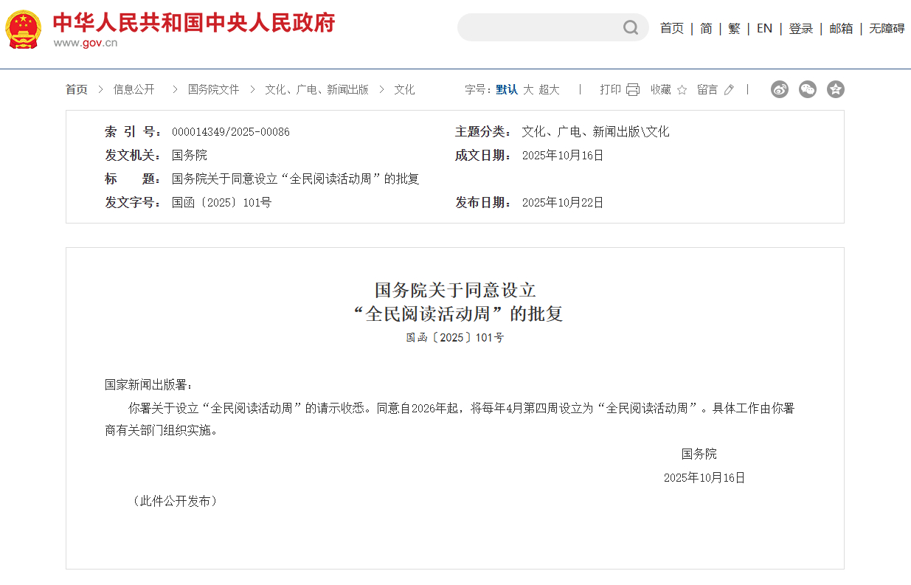Image resolution: width=911 pixels, height=585 pixels.
Task: Select 大 font size option
Action: (530, 89)
